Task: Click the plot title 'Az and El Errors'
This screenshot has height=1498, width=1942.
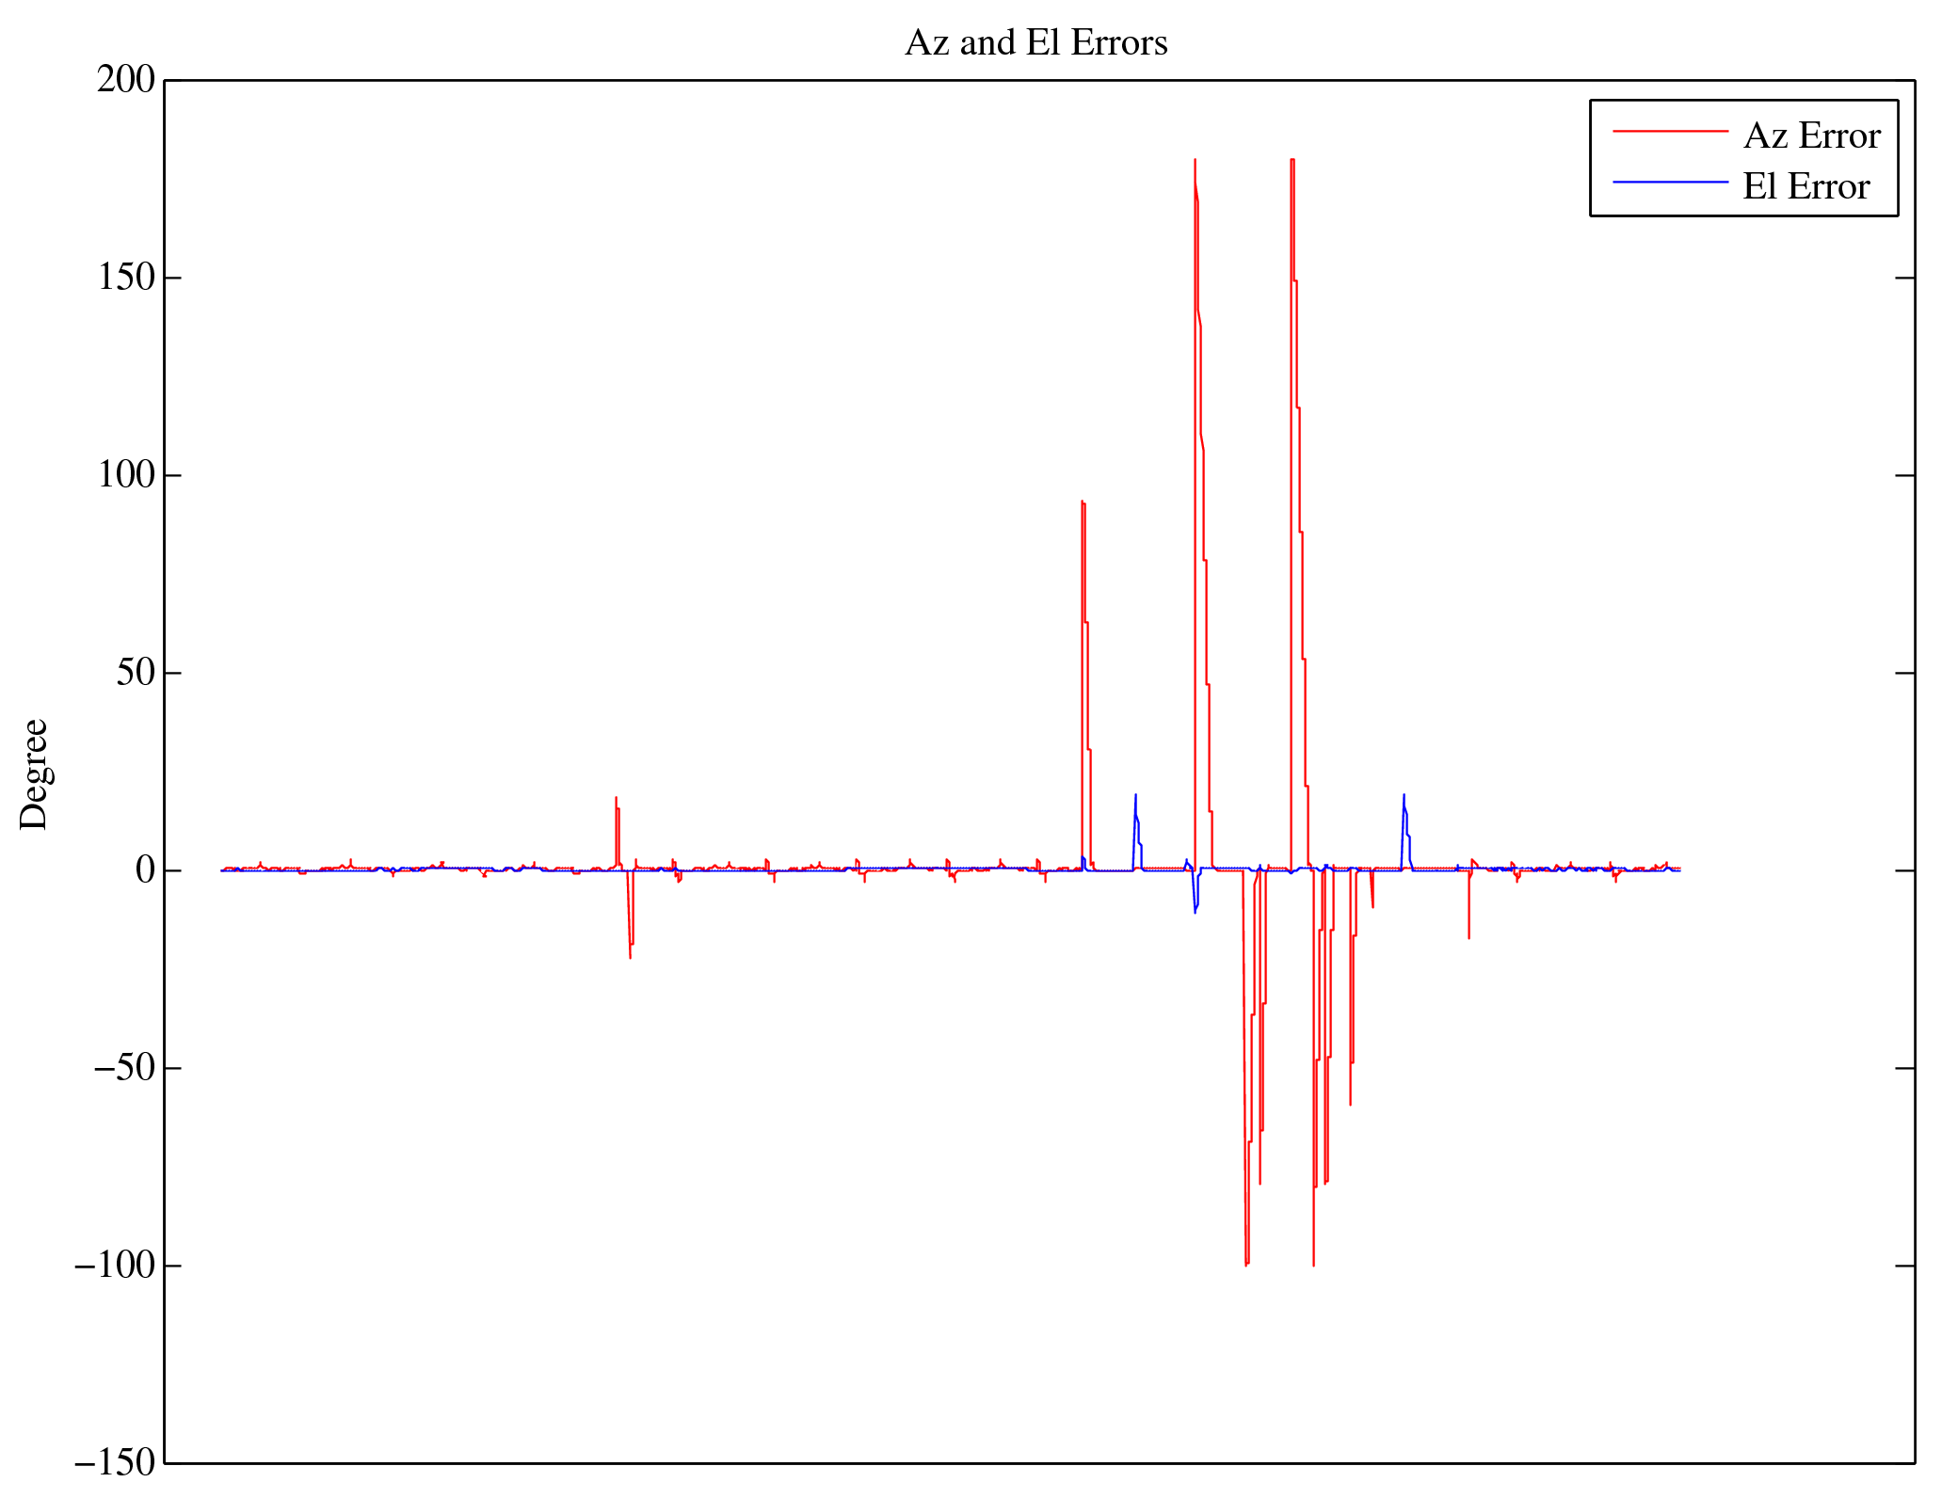Action: tap(1035, 43)
